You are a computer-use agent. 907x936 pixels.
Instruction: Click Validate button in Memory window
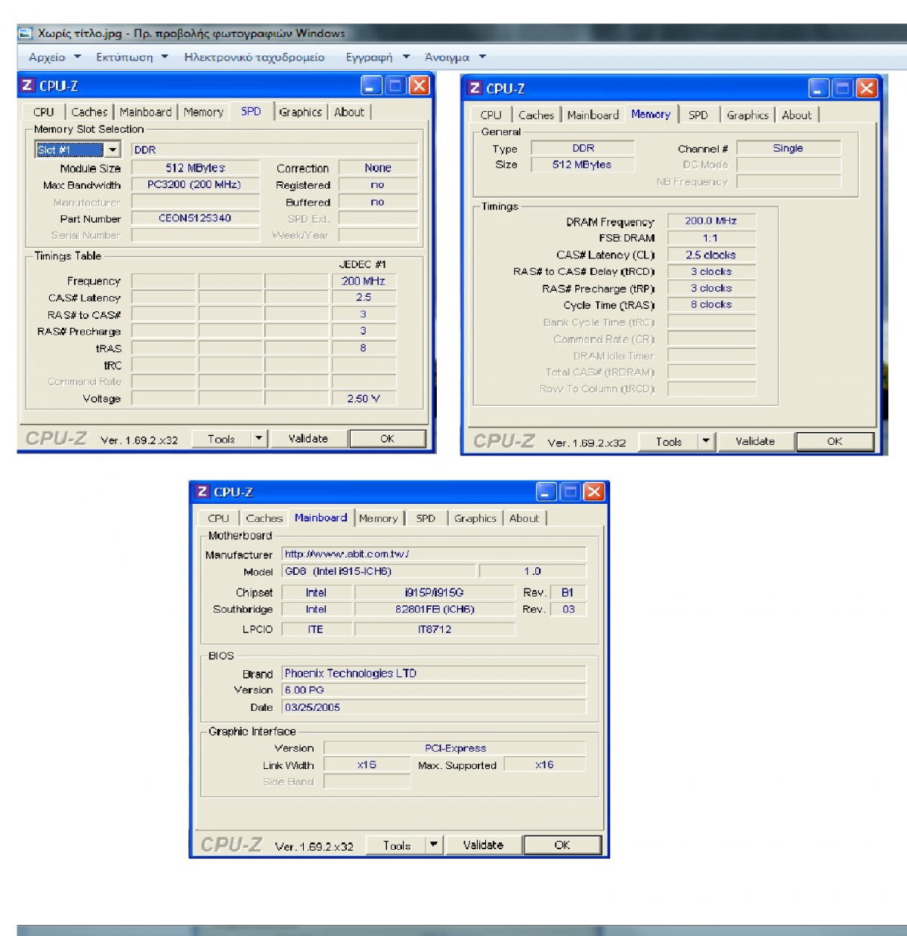[x=755, y=441]
